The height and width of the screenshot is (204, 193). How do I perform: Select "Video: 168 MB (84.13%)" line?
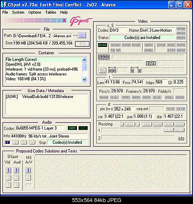coord(44,79)
